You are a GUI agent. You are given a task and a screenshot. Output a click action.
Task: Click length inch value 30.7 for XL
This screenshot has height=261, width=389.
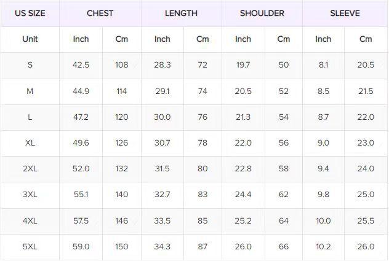click(162, 142)
